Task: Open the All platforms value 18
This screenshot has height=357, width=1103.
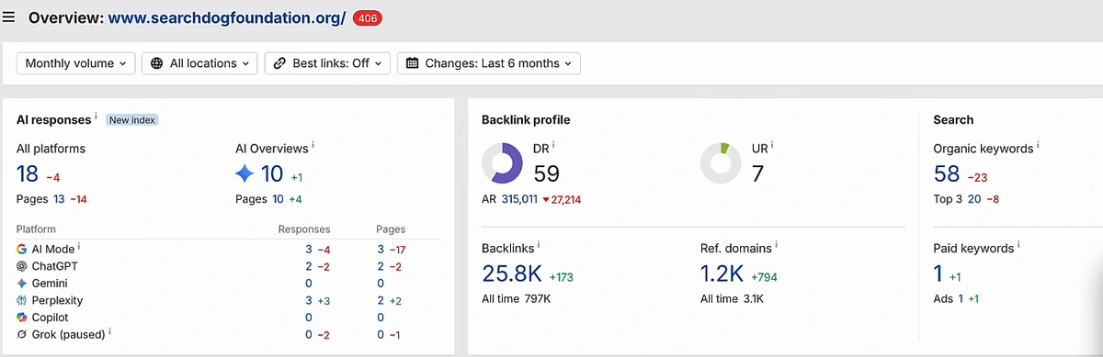Action: (28, 173)
